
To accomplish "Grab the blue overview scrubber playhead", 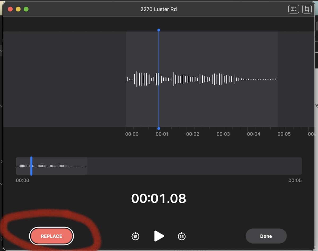I will [x=31, y=166].
